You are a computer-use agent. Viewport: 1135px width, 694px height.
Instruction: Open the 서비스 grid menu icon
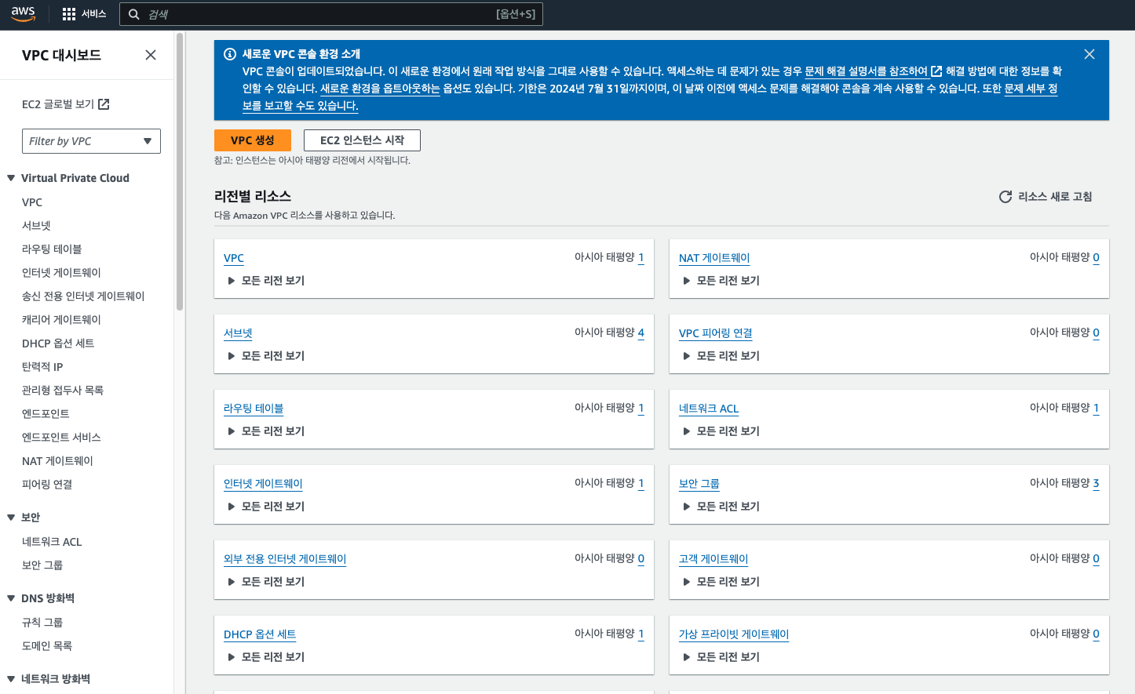pyautogui.click(x=69, y=14)
